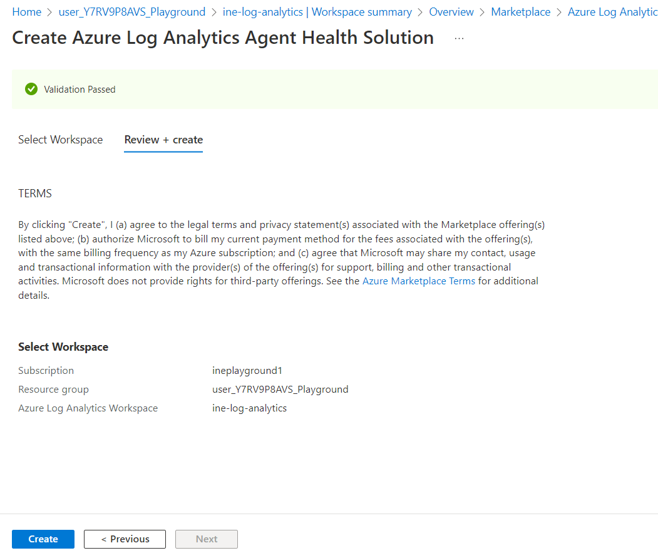Viewport: 658px width, 558px height.
Task: Return to Marketplace via breadcrumb
Action: pos(520,12)
